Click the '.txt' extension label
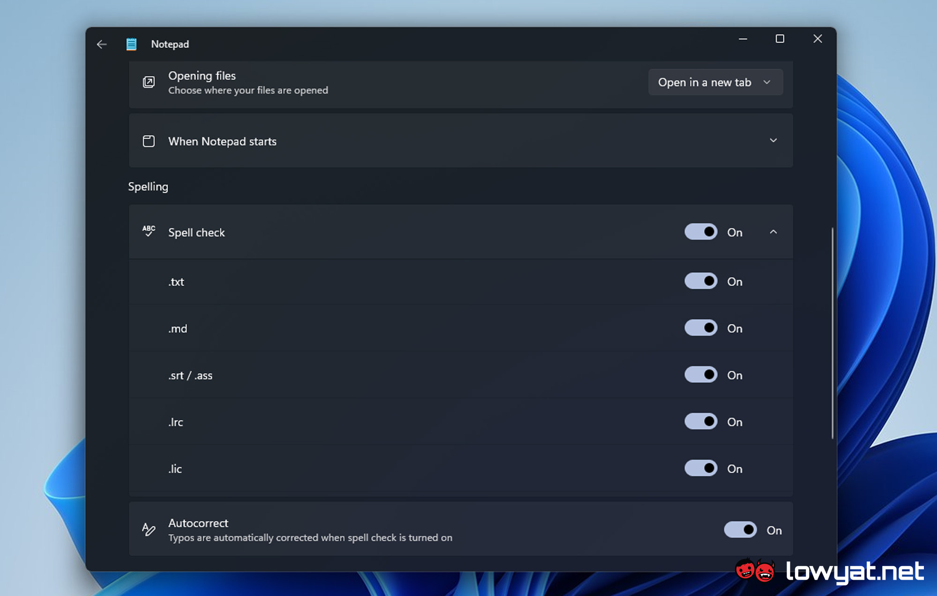The image size is (937, 596). pos(176,282)
